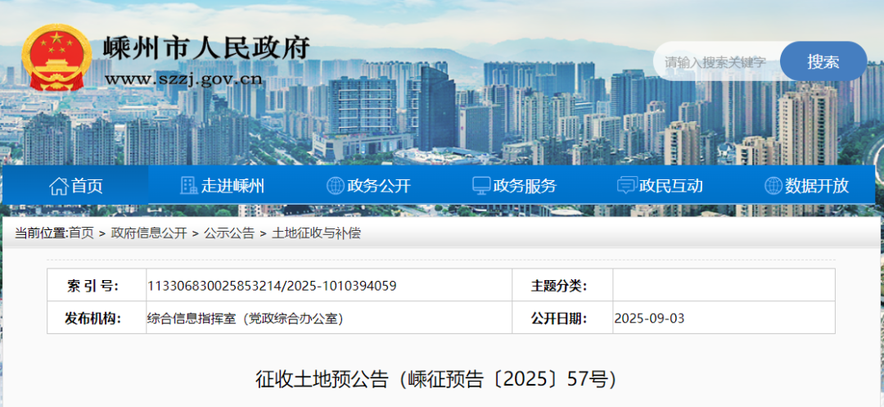Viewport: 884px width, 407px height.
Task: Click the national emblem logo
Action: pyautogui.click(x=56, y=57)
